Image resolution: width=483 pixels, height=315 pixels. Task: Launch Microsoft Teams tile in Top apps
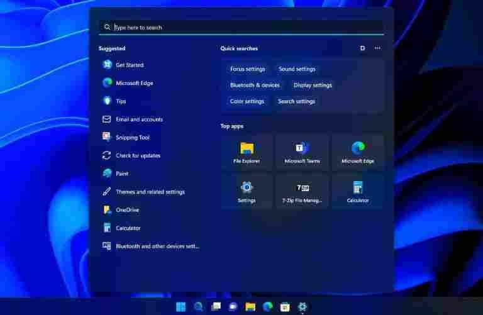click(302, 153)
